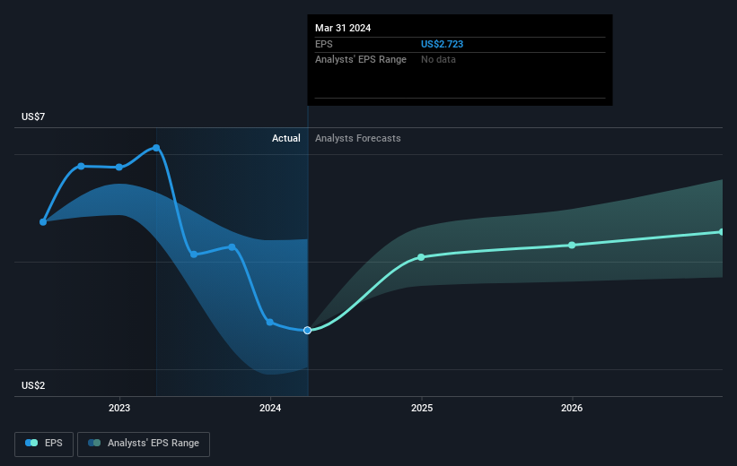
Task: Toggle the Analysts' EPS Range legend
Action: (144, 444)
